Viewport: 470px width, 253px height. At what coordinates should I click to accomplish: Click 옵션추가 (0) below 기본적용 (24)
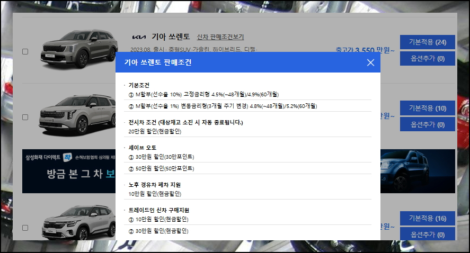[x=428, y=58]
